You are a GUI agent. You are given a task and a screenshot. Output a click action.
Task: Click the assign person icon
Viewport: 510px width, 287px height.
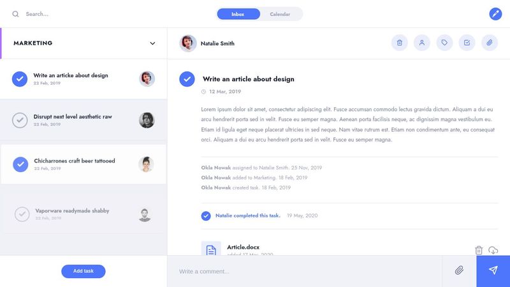[x=422, y=43]
